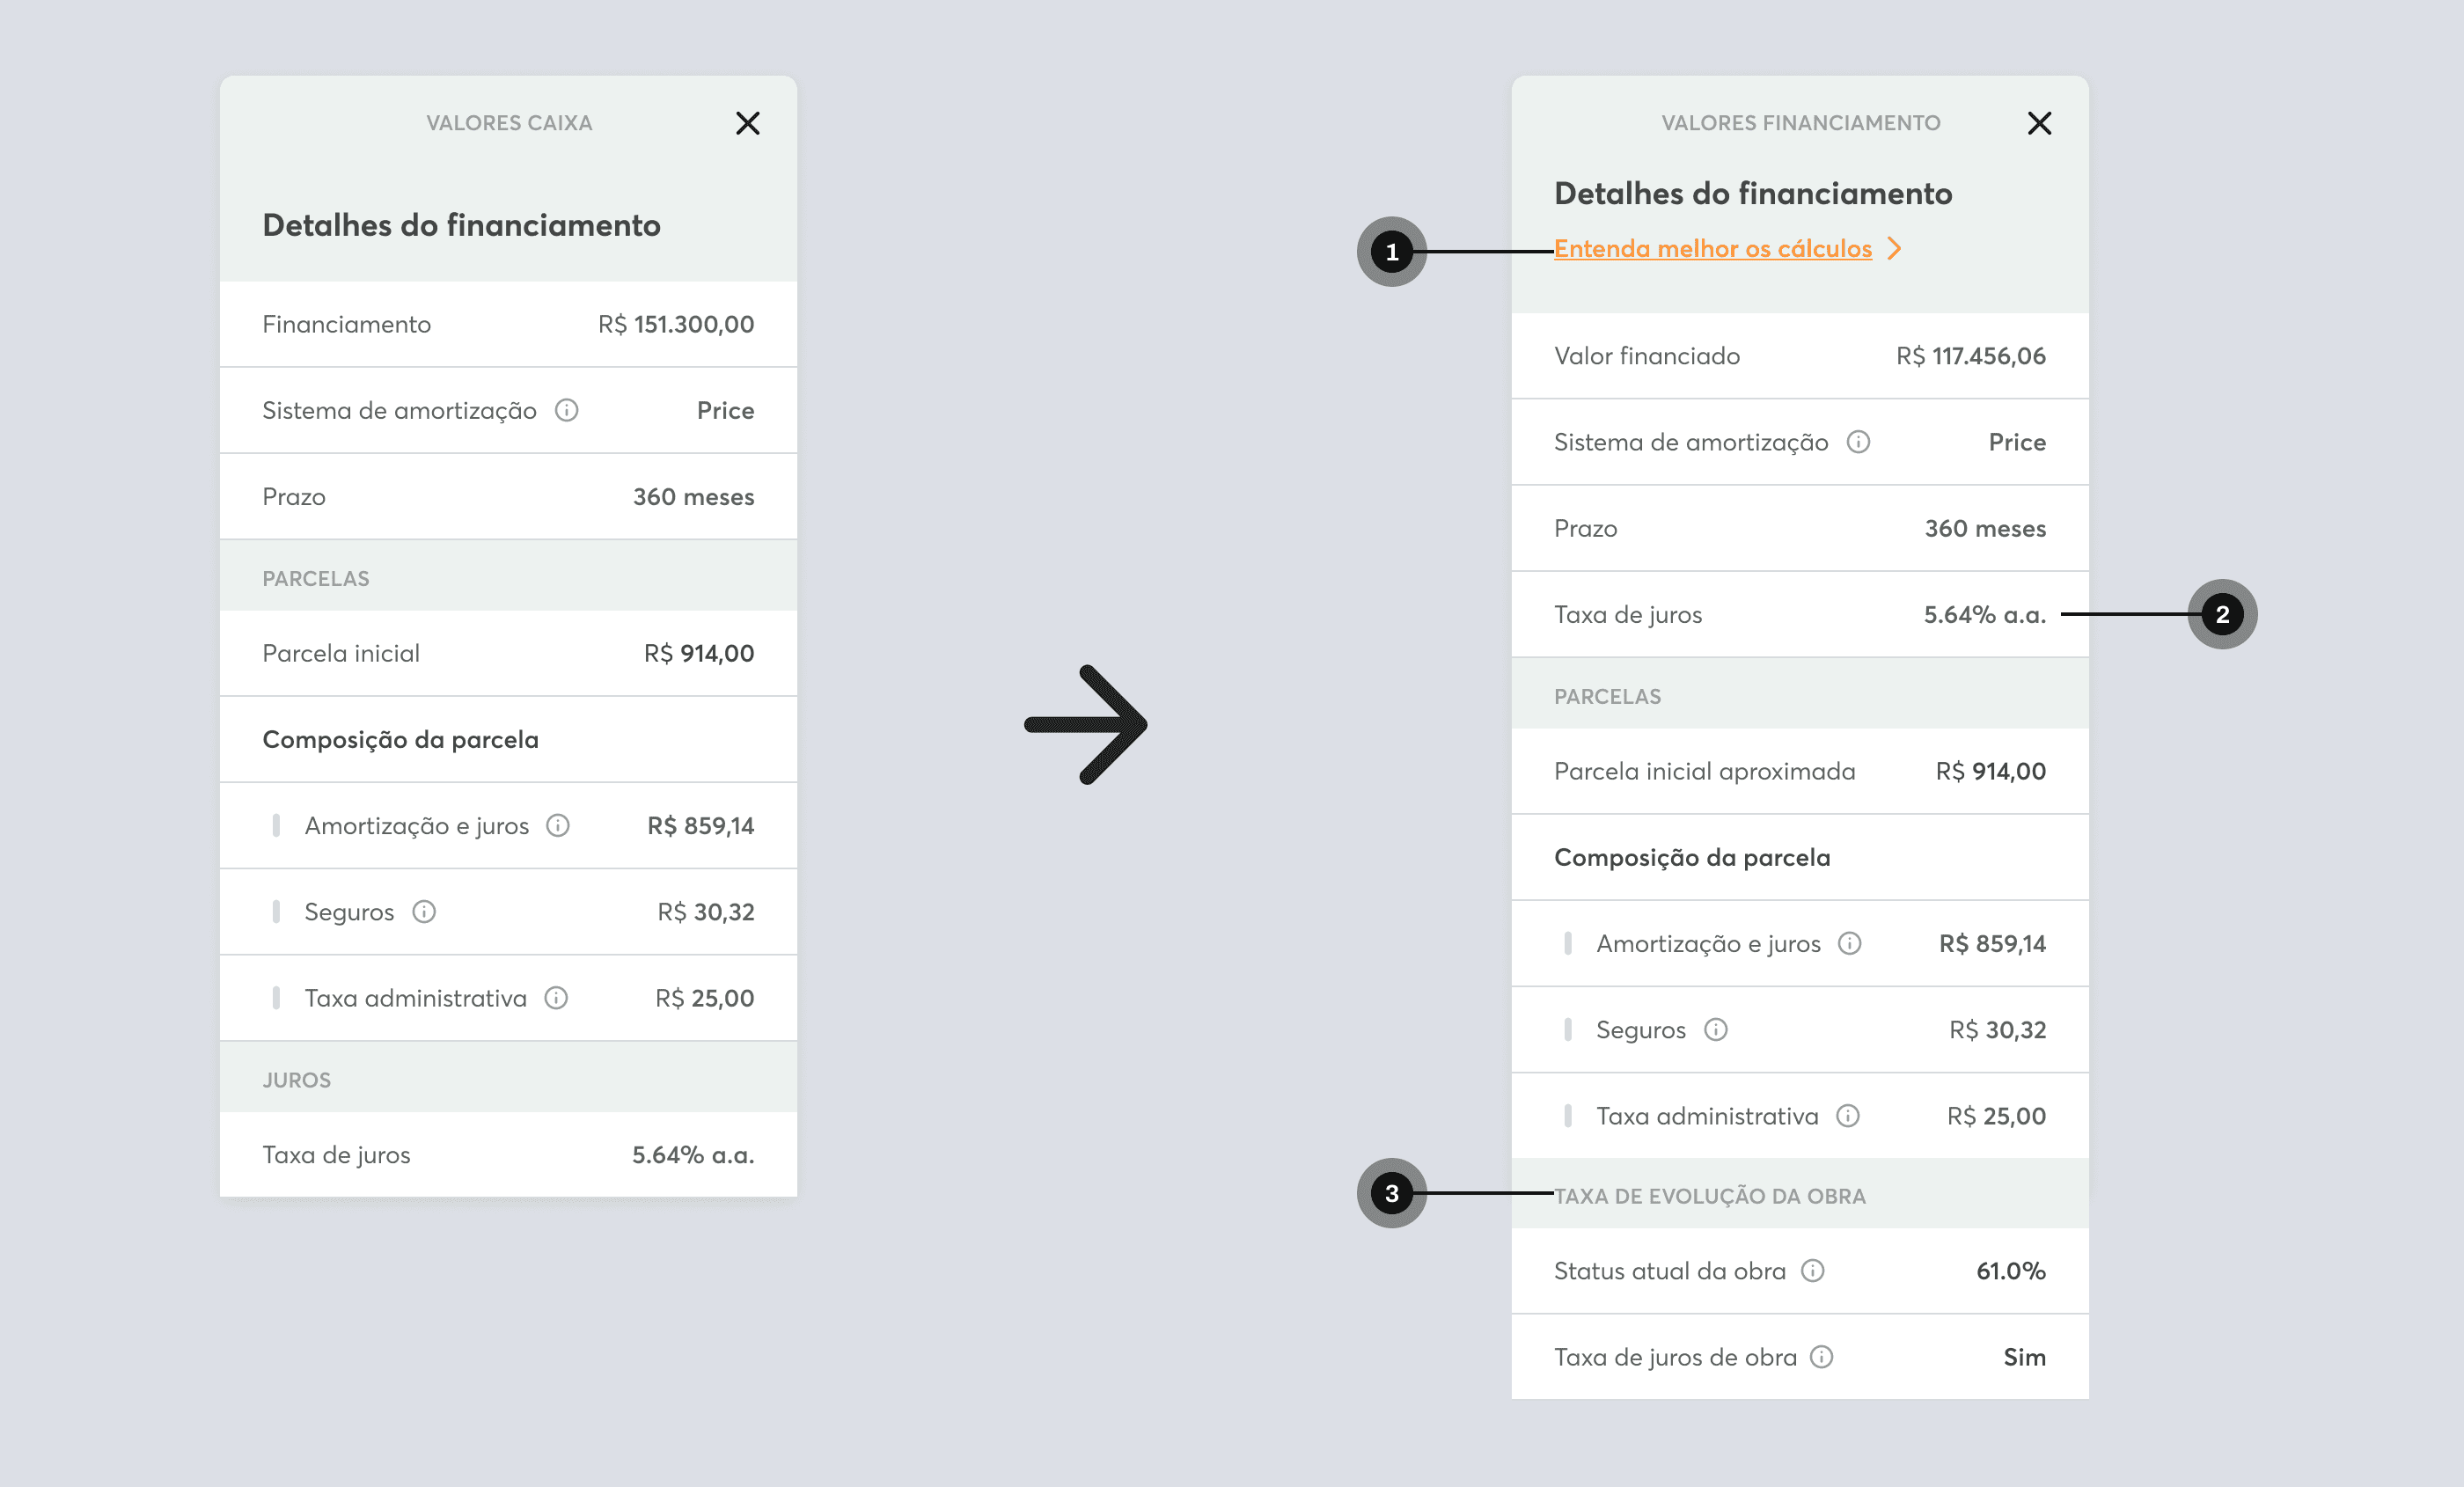Open info for Status atual da obra
Image resolution: width=2464 pixels, height=1487 pixels.
point(1813,1270)
